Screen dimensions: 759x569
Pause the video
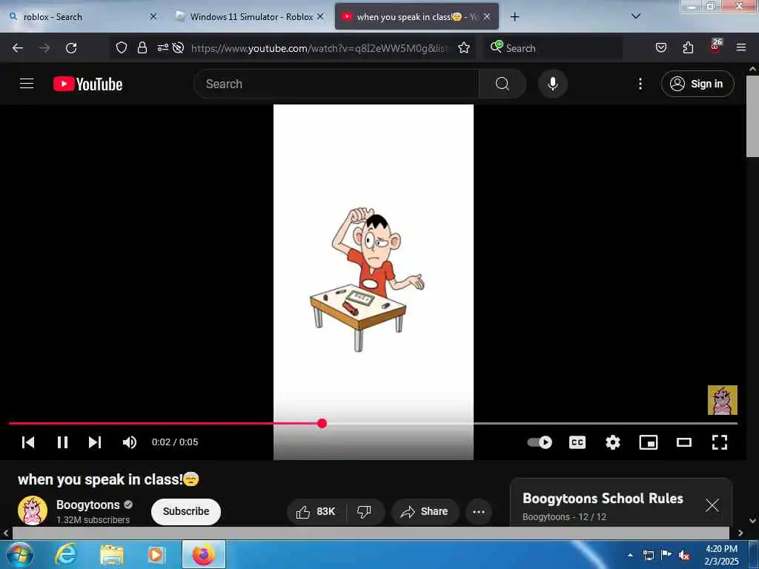pyautogui.click(x=62, y=442)
